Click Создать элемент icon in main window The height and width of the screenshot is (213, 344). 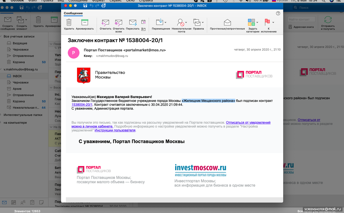[20, 20]
